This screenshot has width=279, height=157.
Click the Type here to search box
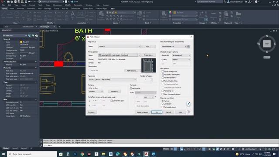(32, 154)
